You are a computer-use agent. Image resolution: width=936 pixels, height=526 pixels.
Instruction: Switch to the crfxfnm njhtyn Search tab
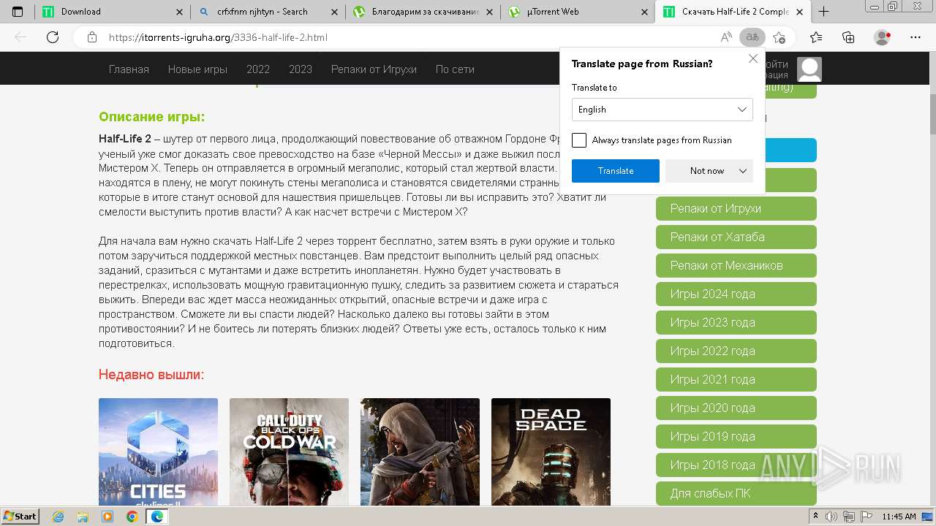click(267, 12)
